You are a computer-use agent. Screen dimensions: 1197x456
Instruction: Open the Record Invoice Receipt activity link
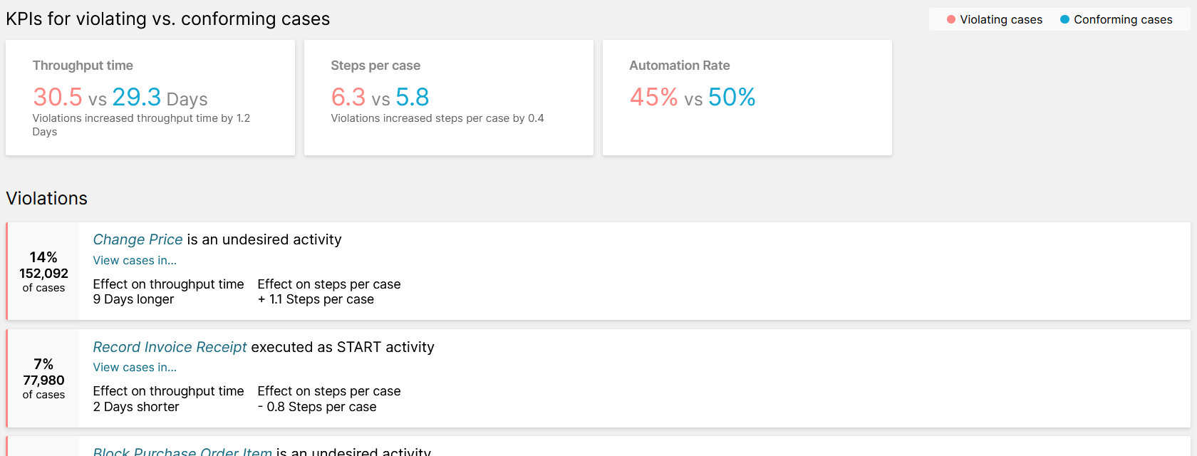pos(170,347)
